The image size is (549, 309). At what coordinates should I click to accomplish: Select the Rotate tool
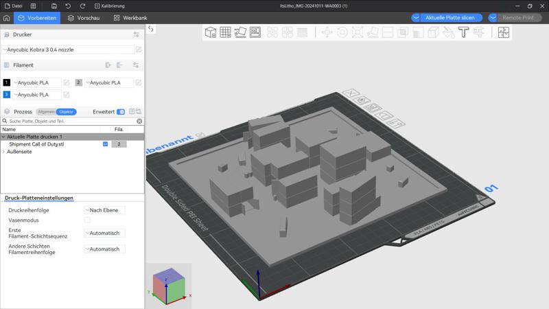(342, 32)
